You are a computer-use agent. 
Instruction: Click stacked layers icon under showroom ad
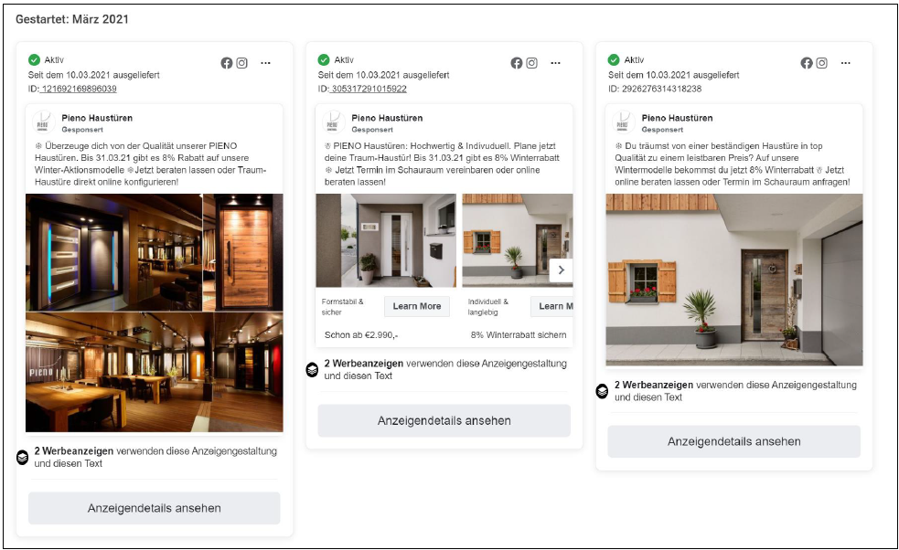22,457
